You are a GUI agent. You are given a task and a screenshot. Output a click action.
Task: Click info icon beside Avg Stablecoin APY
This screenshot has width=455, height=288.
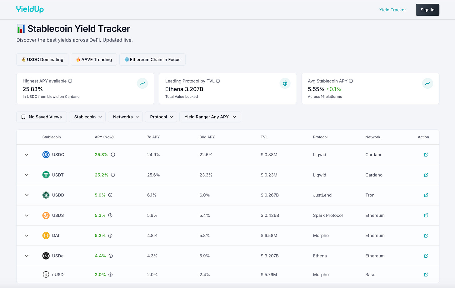351,81
